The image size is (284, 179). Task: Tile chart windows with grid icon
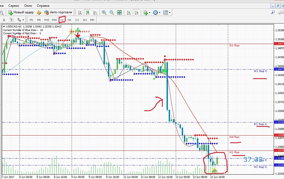click(119, 12)
